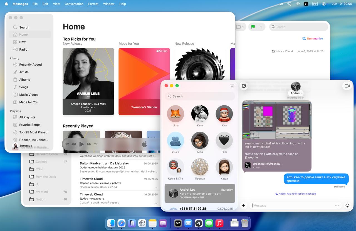Select the Andrei Los conversation row
Screen dimensions: 356x231
[200, 193]
